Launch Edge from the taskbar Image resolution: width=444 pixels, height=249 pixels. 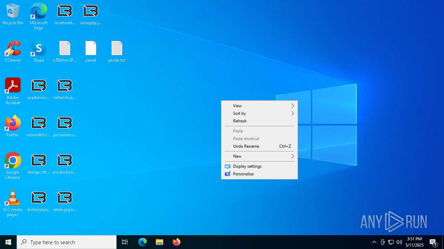coord(143,242)
